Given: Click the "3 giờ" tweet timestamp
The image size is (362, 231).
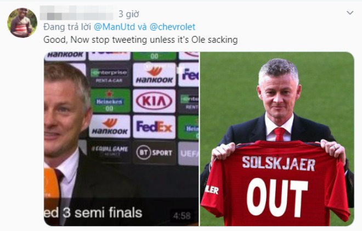Looking at the screenshot, I should click(x=129, y=14).
